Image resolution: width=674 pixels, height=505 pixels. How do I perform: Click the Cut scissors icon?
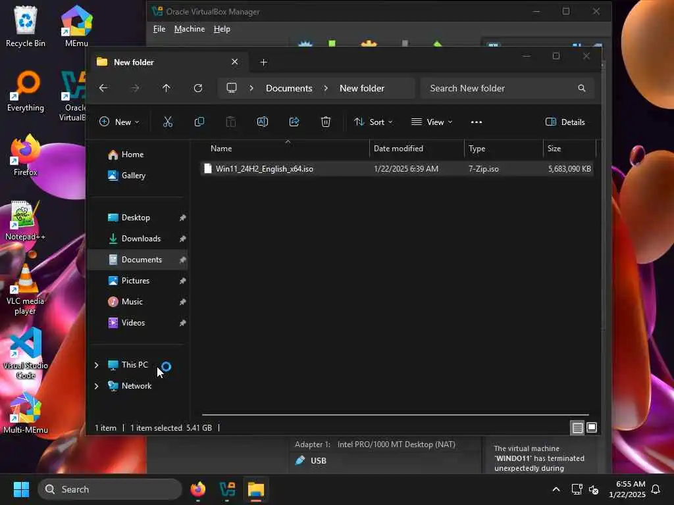168,122
